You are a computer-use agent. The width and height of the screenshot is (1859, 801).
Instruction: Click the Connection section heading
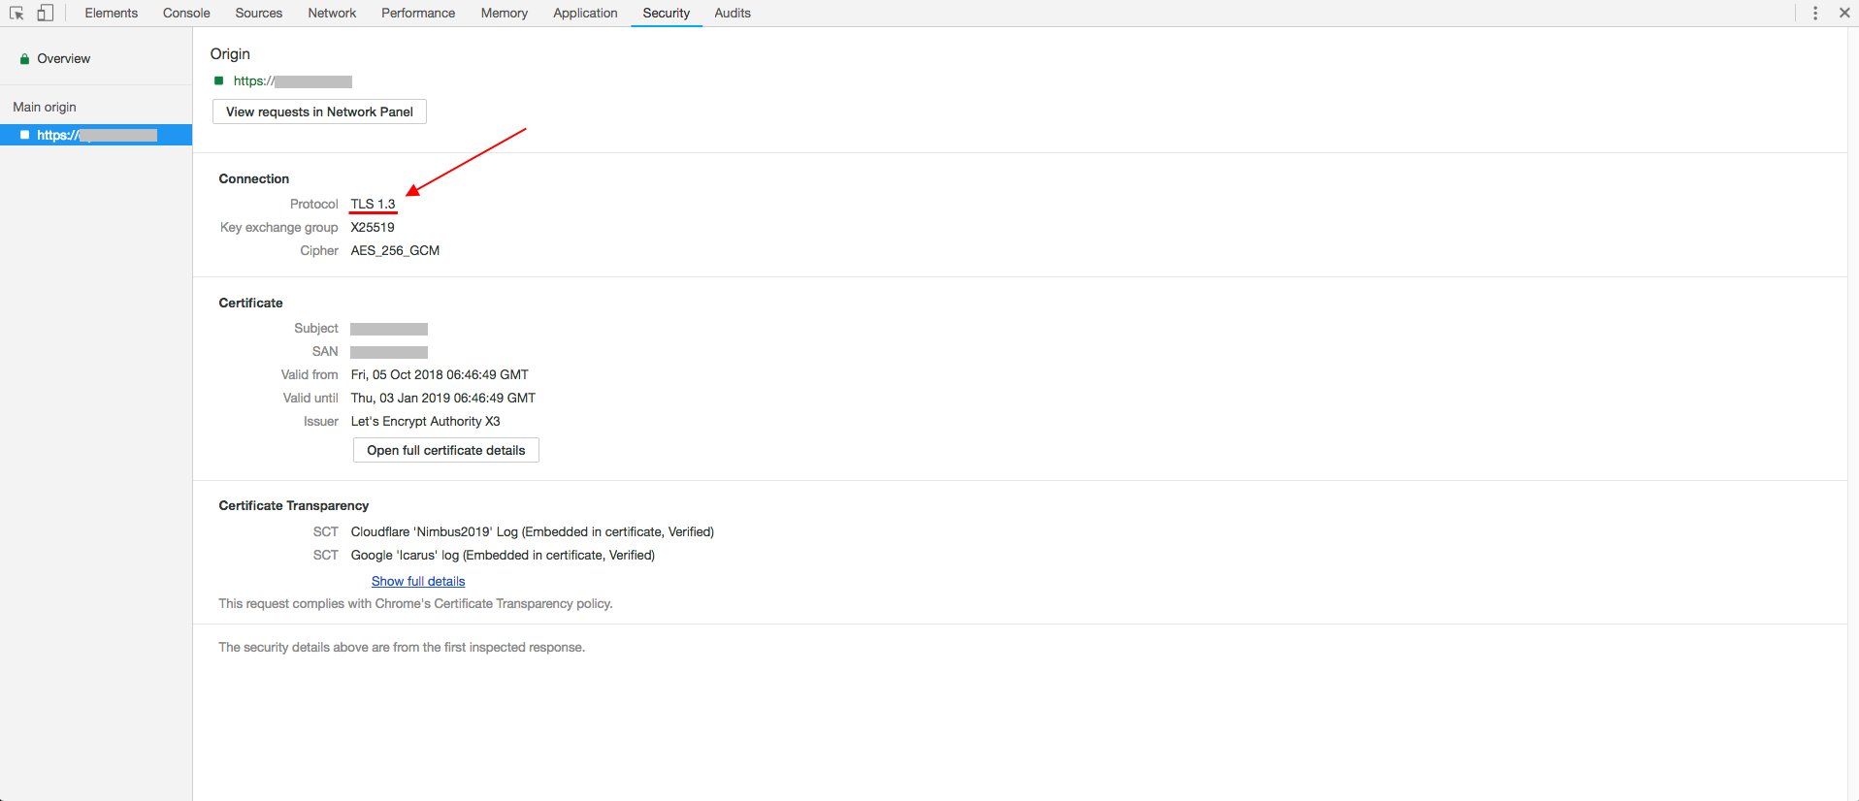pos(253,178)
